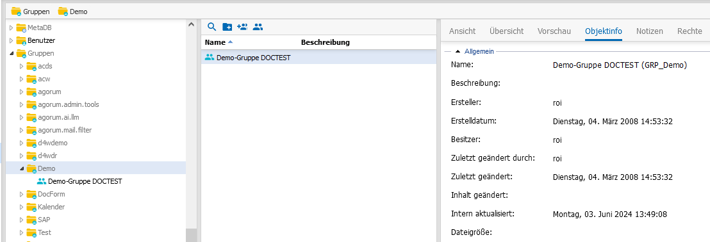710x242 pixels.
Task: Select Demo-Gruppe DOCTEST row in list
Action: [318, 58]
